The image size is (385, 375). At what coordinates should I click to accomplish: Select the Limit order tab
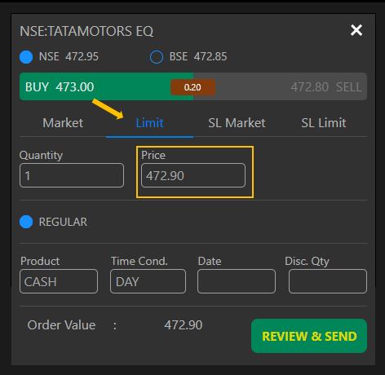[x=149, y=123]
